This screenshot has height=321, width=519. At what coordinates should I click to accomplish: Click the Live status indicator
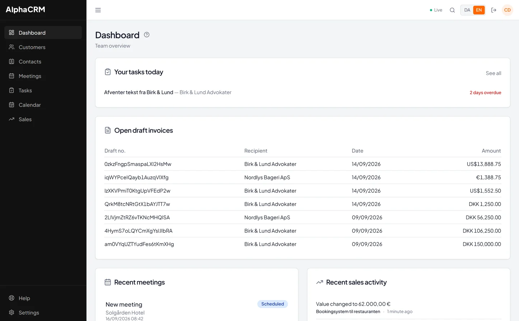click(x=436, y=10)
